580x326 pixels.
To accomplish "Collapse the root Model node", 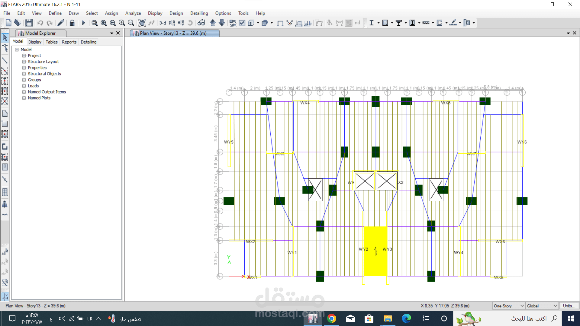I will 17,50.
